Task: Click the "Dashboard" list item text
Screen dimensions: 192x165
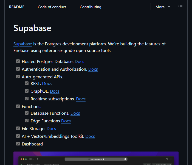Action: [x=32, y=144]
